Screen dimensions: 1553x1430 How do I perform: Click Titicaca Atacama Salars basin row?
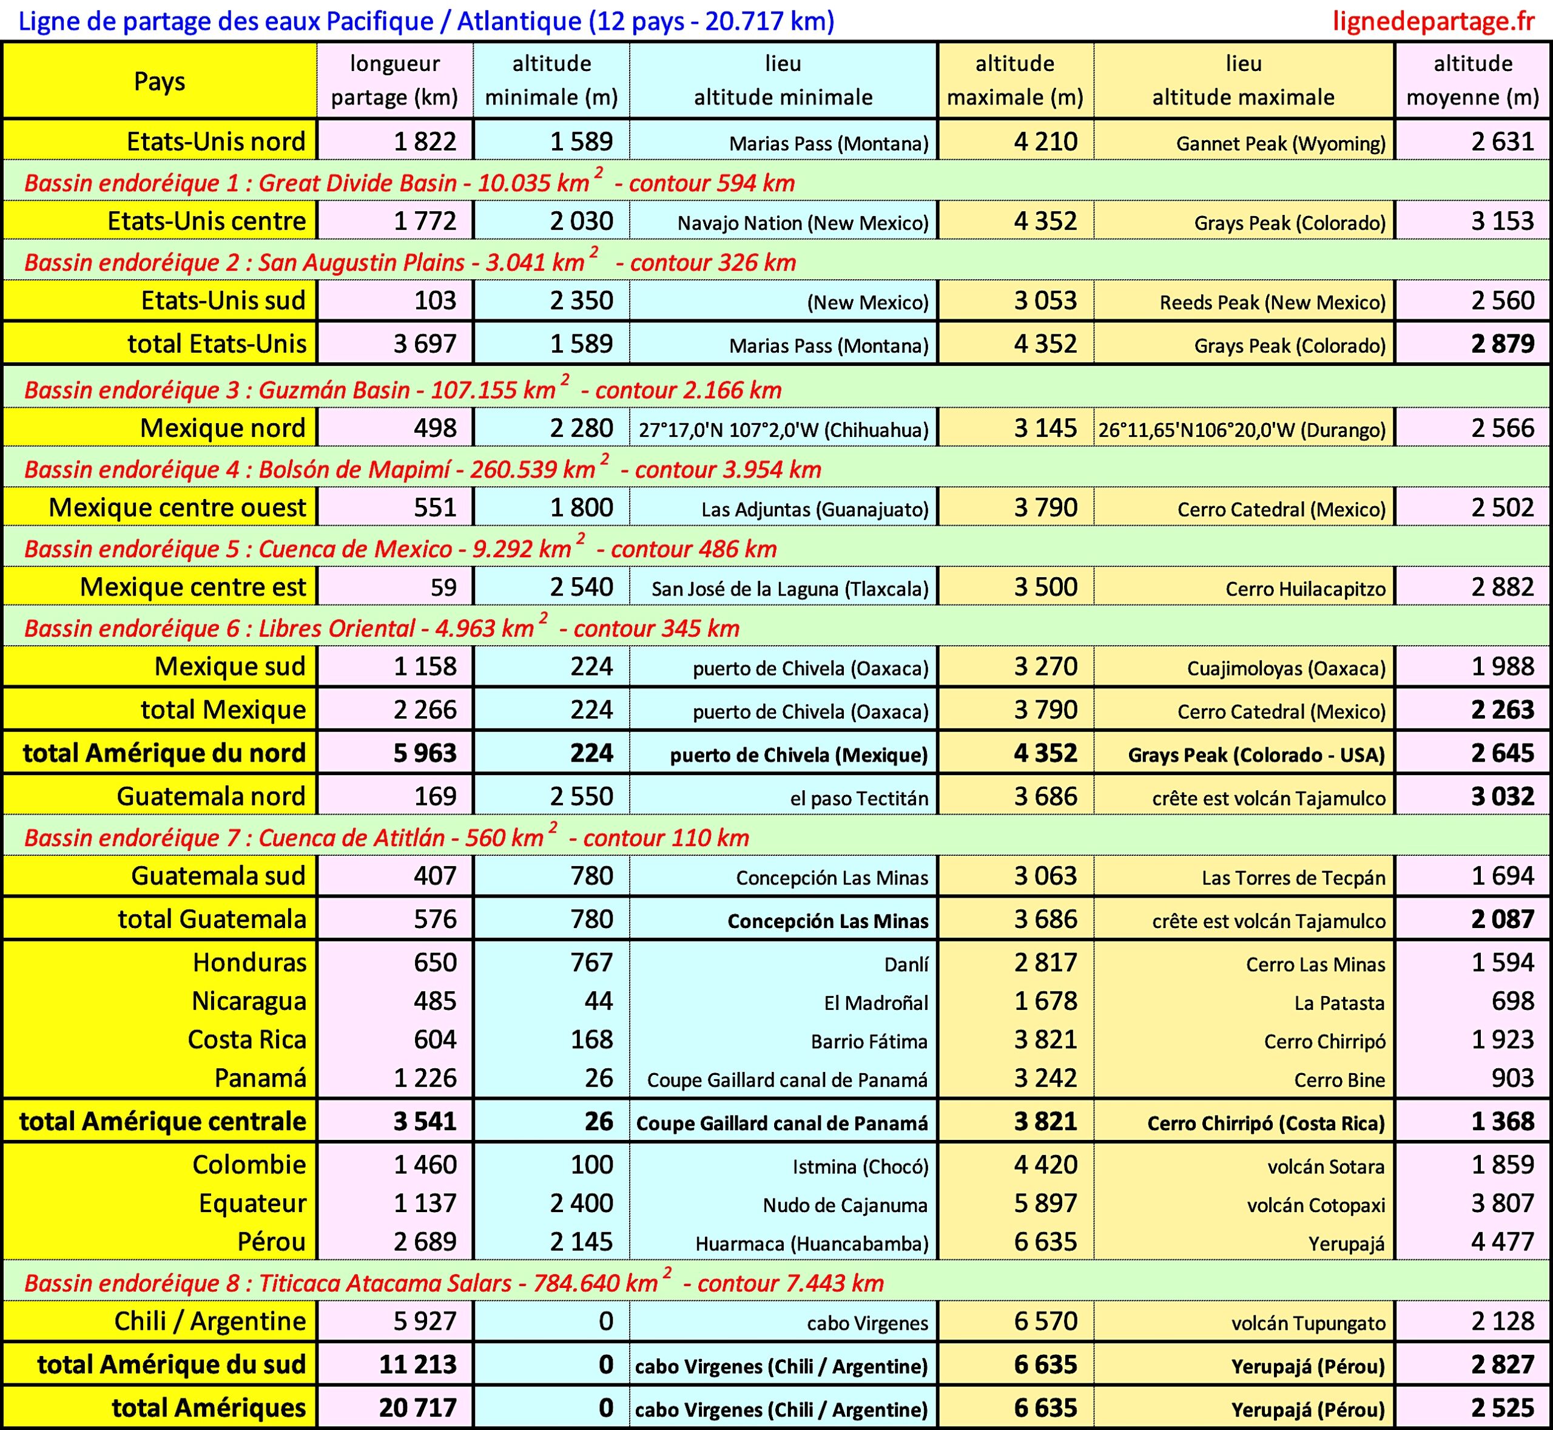(453, 1283)
